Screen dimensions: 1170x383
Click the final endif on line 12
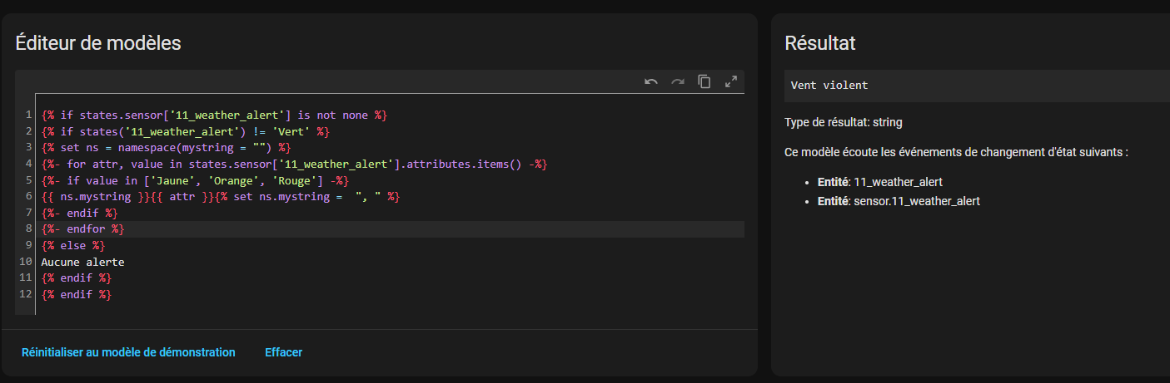coord(76,294)
